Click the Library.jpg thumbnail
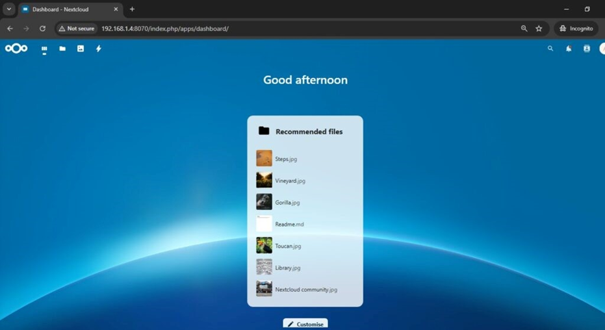The width and height of the screenshot is (605, 330). [264, 267]
